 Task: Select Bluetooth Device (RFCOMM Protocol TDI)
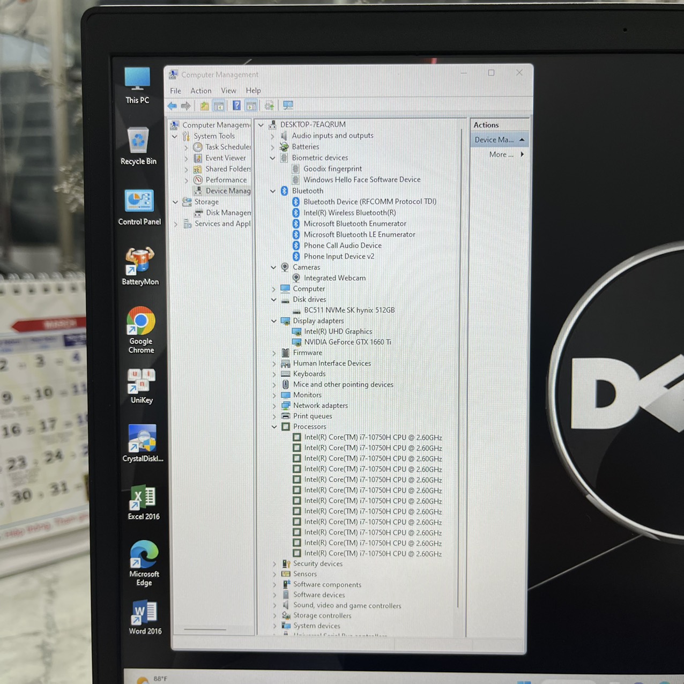click(370, 202)
